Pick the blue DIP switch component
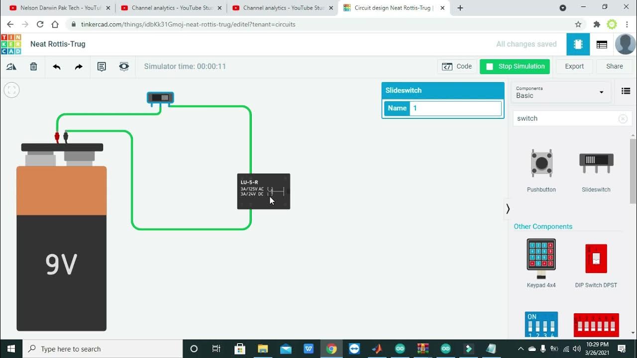The width and height of the screenshot is (637, 358). click(x=541, y=324)
